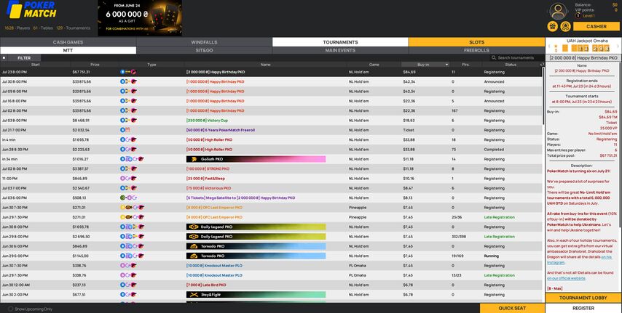Show previous jackpot with left arrow
The width and height of the screenshot is (622, 313).
(550, 48)
